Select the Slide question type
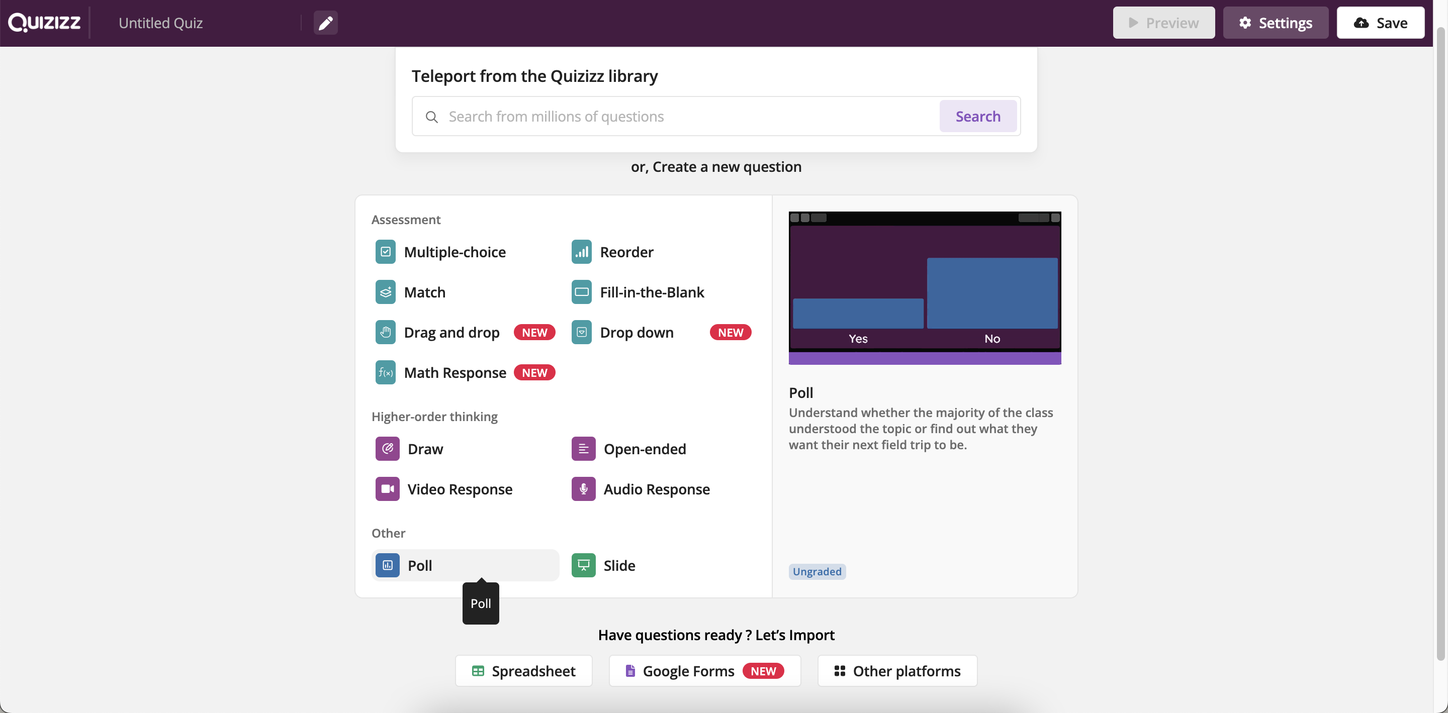The width and height of the screenshot is (1448, 713). (619, 565)
